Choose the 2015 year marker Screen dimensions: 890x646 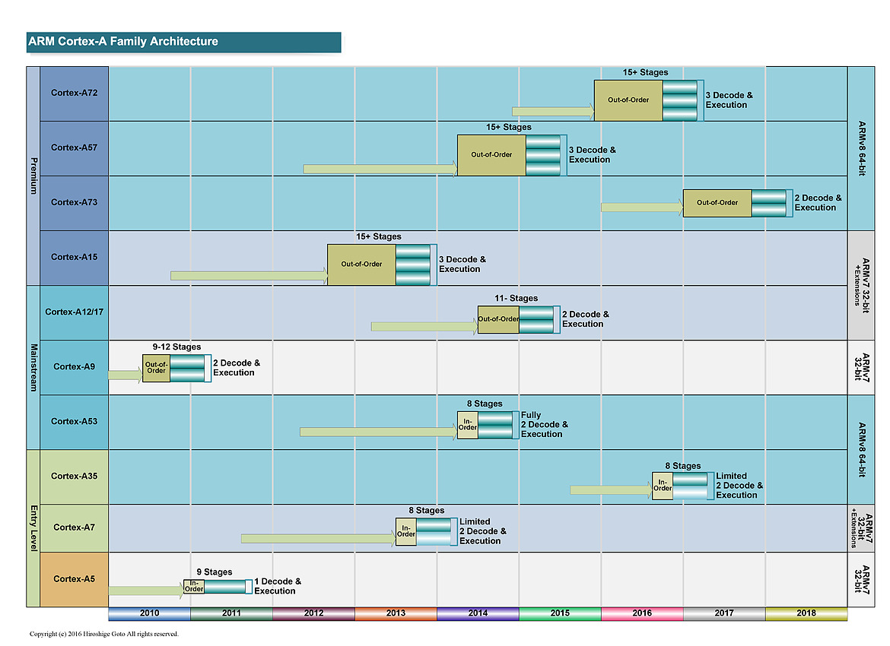pyautogui.click(x=560, y=613)
